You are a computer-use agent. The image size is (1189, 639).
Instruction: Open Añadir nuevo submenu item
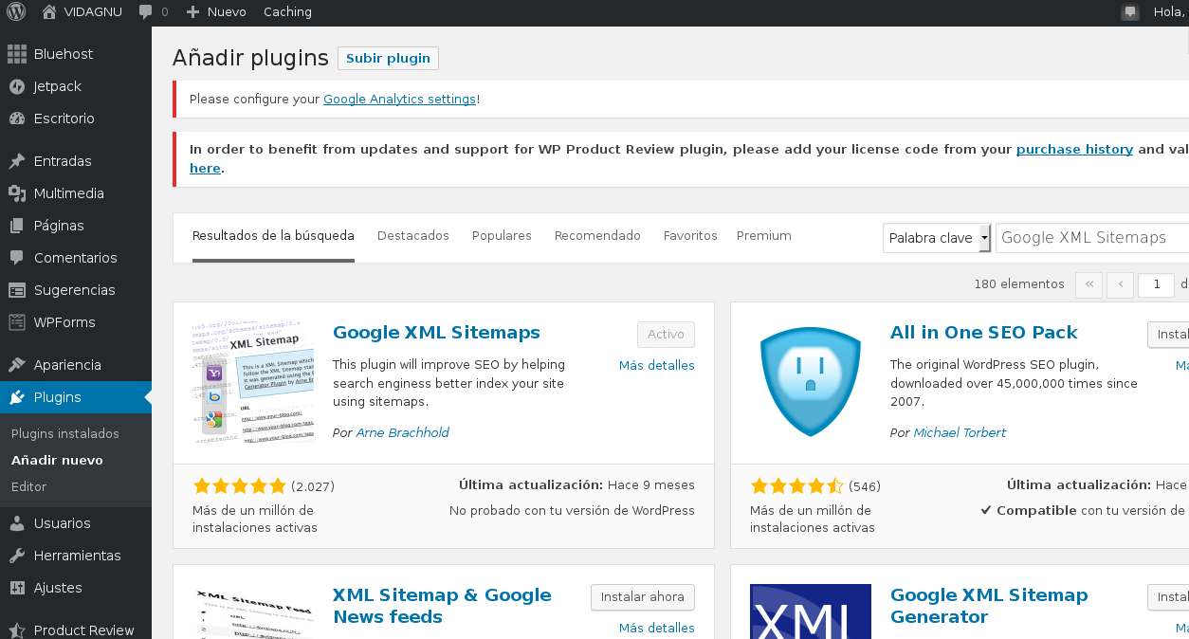click(57, 461)
